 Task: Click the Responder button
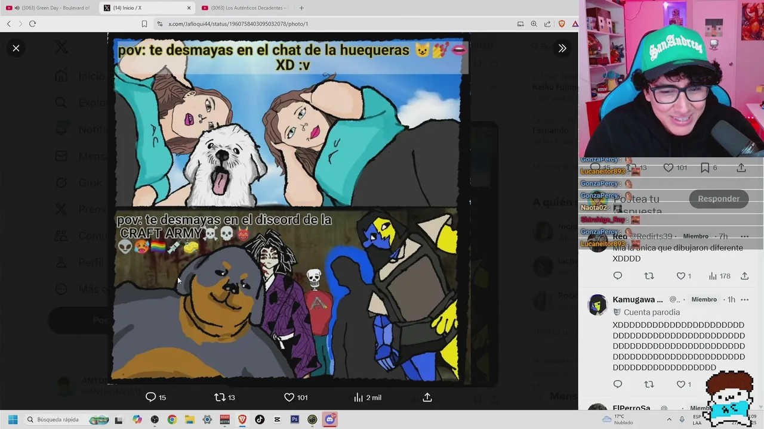coord(719,199)
